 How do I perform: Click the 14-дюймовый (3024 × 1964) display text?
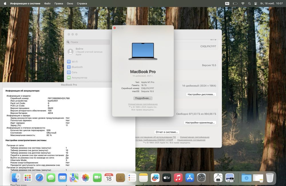(199, 86)
